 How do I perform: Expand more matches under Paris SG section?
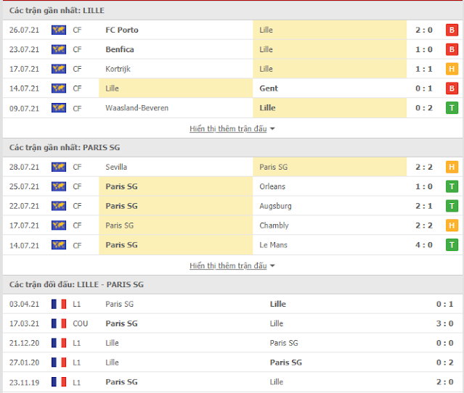[228, 266]
